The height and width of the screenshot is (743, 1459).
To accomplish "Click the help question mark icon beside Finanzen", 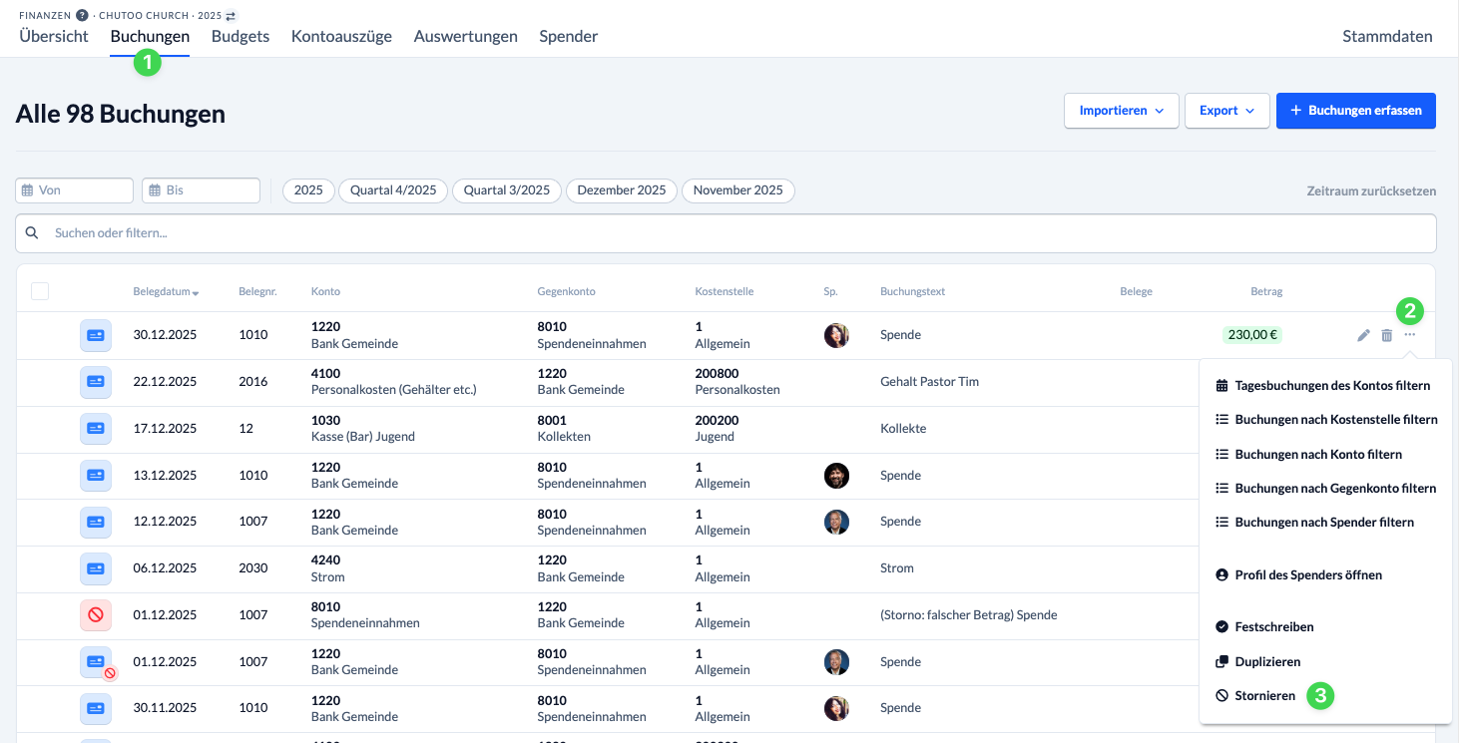I will tap(82, 16).
